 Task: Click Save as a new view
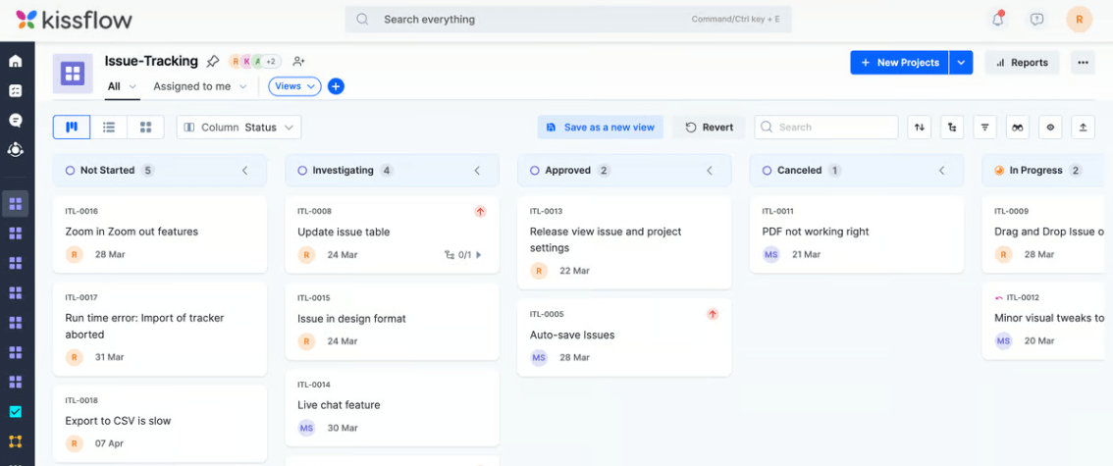[x=600, y=128]
